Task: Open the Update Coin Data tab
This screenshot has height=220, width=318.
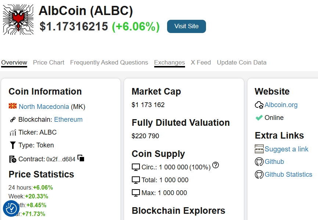Action: [x=242, y=62]
